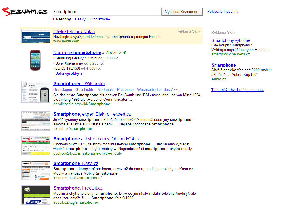Jump to Wikipedia Merkmale section

tap(105, 89)
